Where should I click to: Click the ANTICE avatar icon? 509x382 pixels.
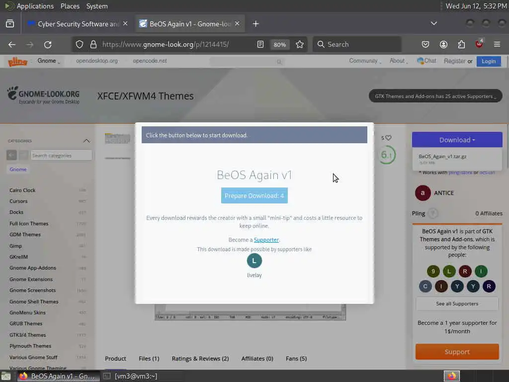coord(423,193)
